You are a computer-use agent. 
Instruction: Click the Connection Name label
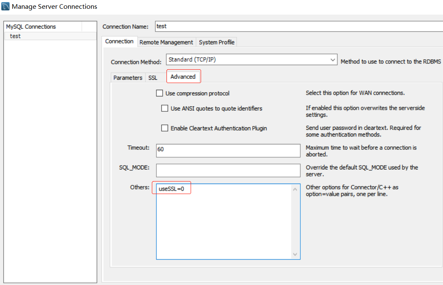tap(126, 27)
